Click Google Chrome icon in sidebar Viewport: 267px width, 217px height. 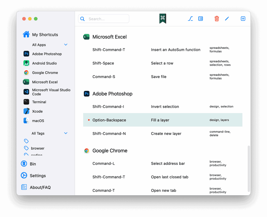click(26, 73)
